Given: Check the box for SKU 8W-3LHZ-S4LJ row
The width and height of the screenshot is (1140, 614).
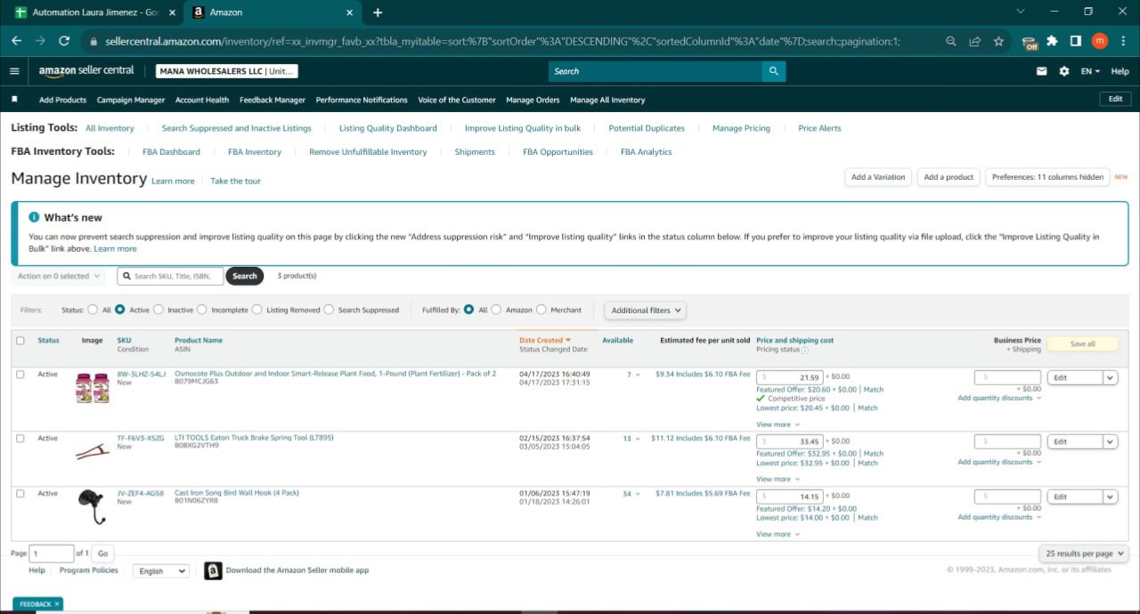Looking at the screenshot, I should [20, 375].
